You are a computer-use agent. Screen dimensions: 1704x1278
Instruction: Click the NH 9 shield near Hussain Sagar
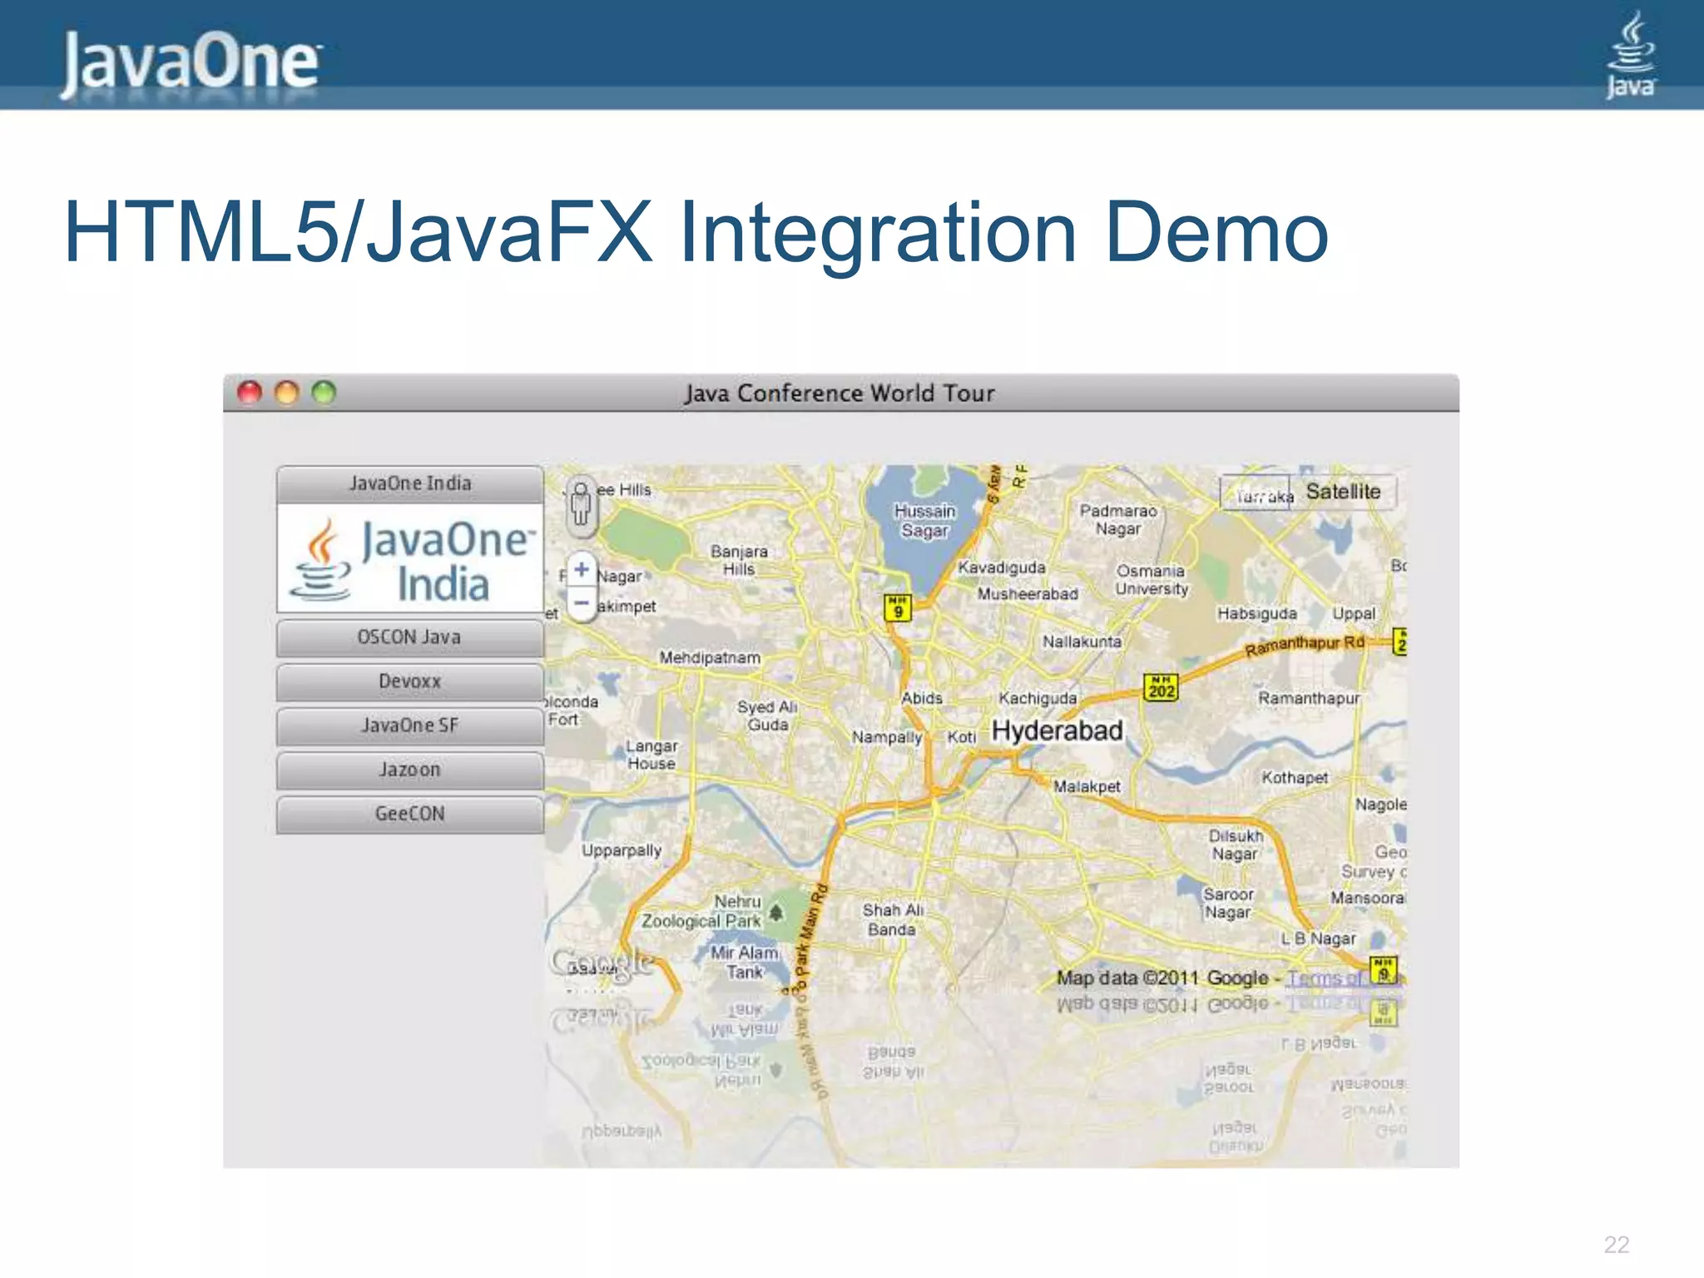click(x=898, y=607)
